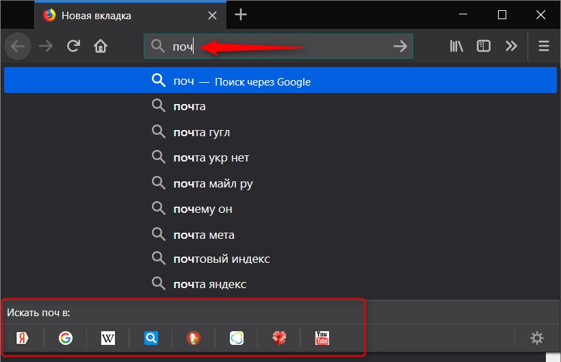Search with the cloud engine icon
Image resolution: width=561 pixels, height=362 pixels.
[237, 338]
